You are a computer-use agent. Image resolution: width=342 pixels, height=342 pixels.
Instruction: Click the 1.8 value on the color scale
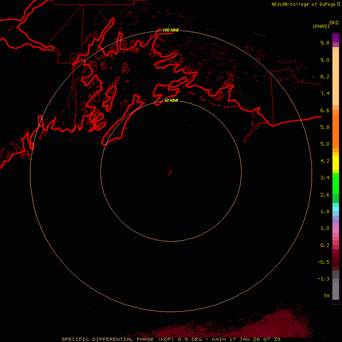click(x=325, y=212)
